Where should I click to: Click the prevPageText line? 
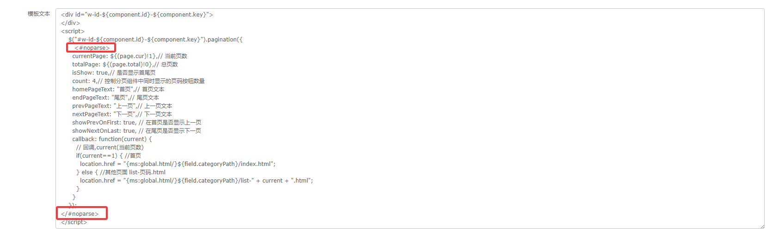tap(122, 106)
